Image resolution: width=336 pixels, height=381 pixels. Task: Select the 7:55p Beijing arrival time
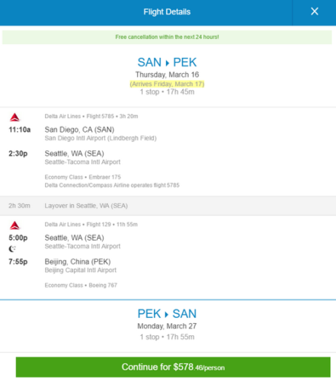click(x=18, y=261)
